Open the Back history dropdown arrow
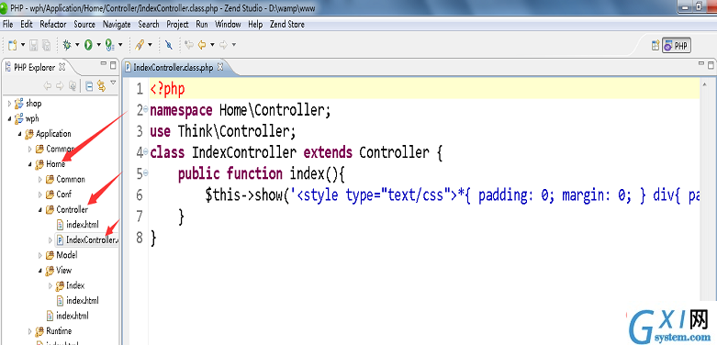Screen dimensions: 717x345 tap(212, 45)
